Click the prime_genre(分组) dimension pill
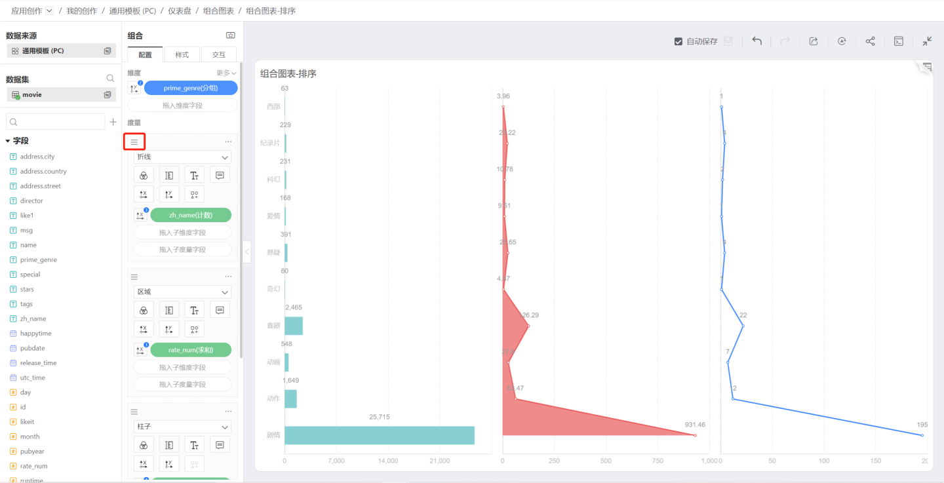 coord(191,88)
